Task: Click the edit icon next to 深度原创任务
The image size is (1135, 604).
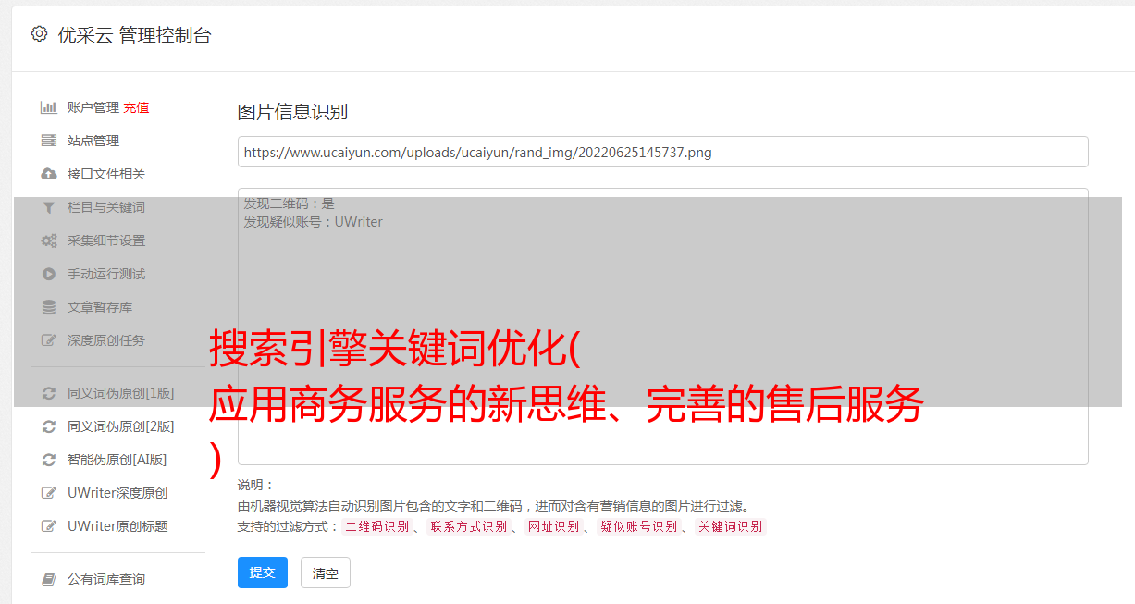Action: point(49,340)
